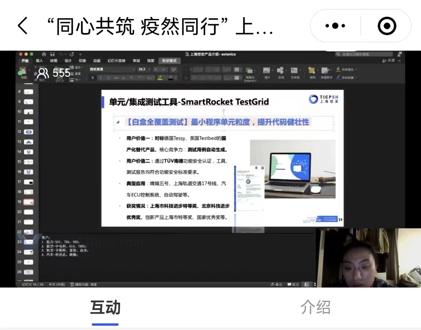Select slide 20 thumbnail in sidebar
This screenshot has height=330, width=421.
29,212
